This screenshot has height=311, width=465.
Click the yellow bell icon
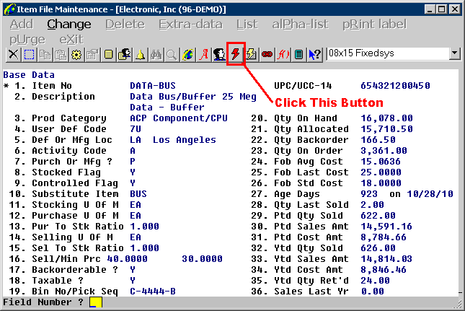[140, 55]
